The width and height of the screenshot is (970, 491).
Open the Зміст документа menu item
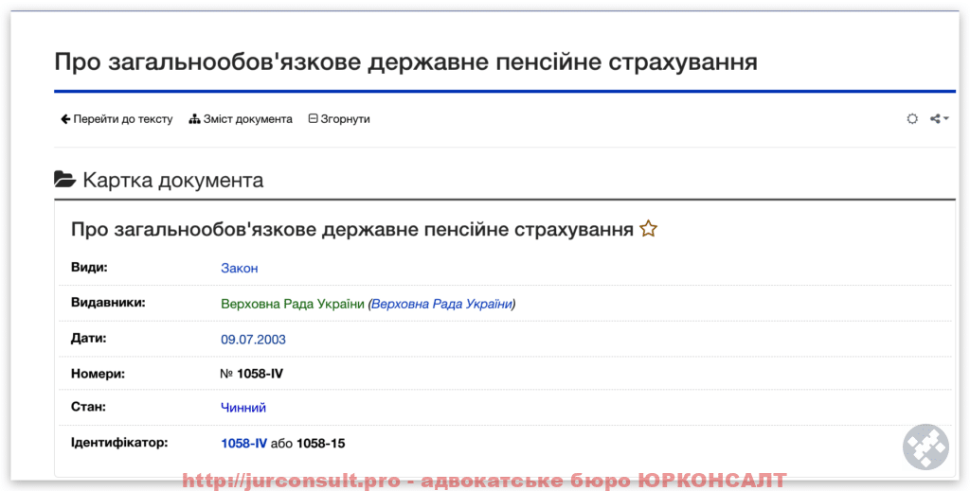247,119
